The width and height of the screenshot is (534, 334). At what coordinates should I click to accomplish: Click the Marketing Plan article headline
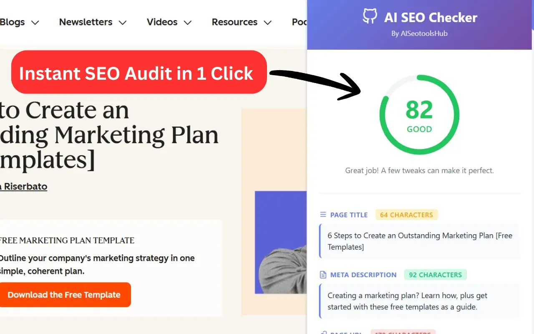(109, 135)
